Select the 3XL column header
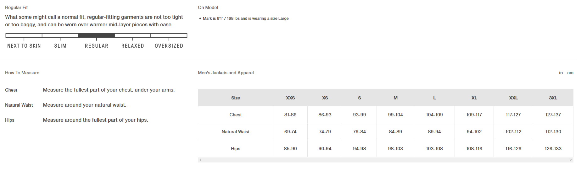581x170 pixels. tap(553, 98)
